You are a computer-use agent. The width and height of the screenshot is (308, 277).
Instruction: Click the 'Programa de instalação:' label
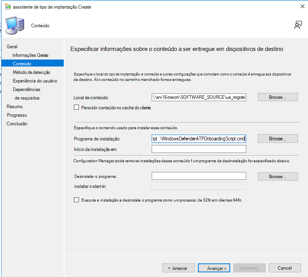click(x=97, y=139)
